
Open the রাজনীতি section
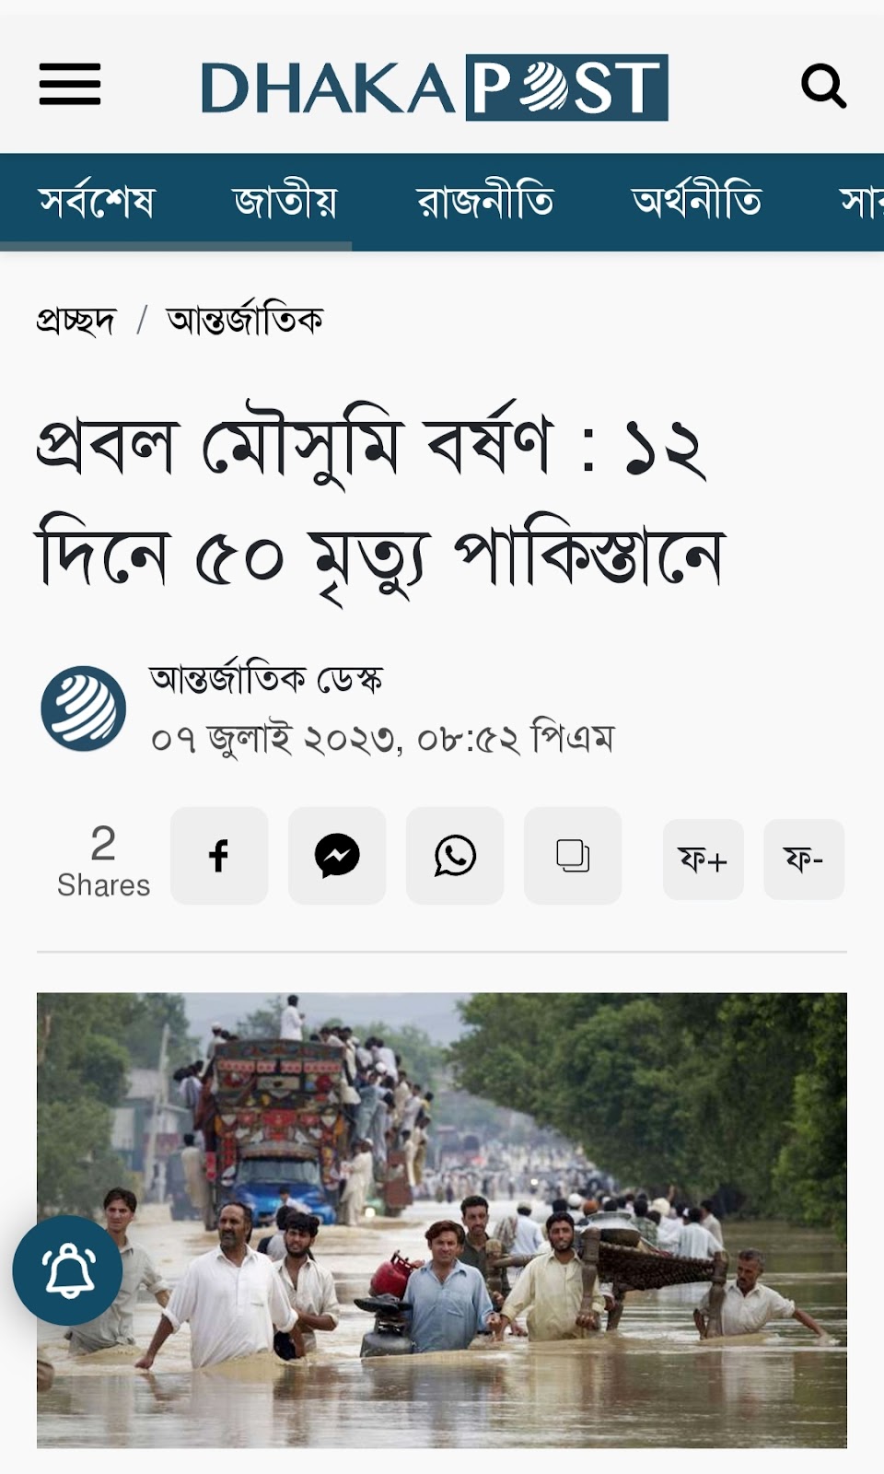[485, 202]
